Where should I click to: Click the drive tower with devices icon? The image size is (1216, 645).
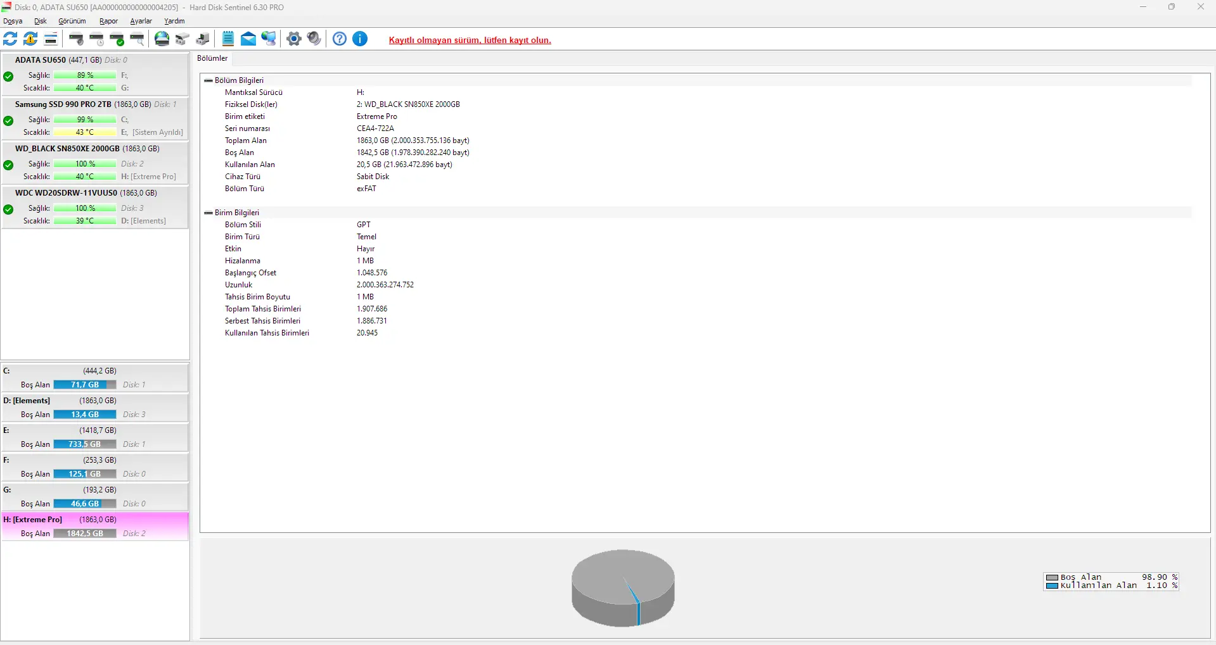[203, 39]
